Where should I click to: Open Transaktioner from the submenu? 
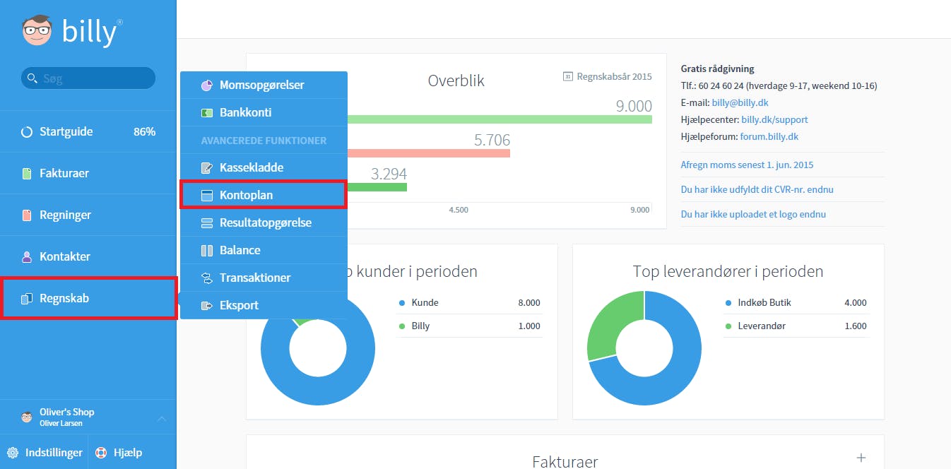[x=264, y=278]
